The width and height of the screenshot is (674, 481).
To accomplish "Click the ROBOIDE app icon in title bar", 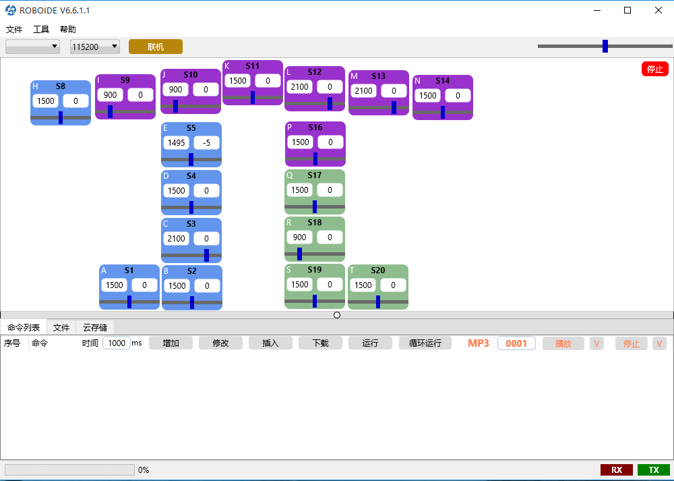I will tap(11, 10).
